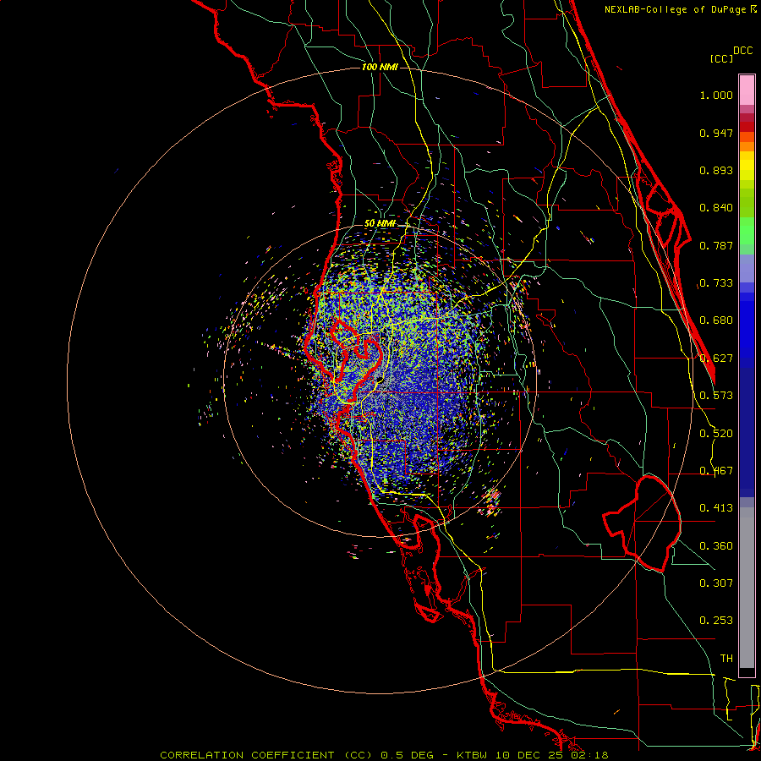Pick the lavender color bar segment
The image size is (761, 761).
747,268
